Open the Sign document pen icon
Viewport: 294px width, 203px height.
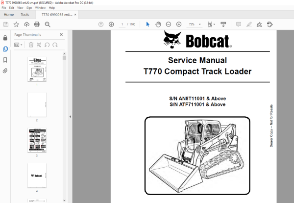coord(259,25)
